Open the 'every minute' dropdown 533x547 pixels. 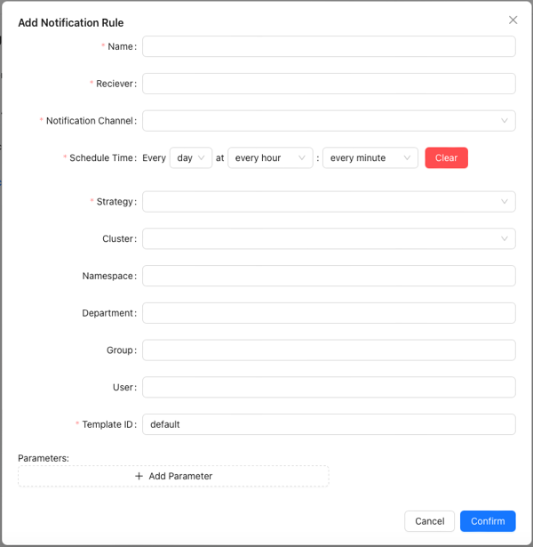(x=370, y=157)
